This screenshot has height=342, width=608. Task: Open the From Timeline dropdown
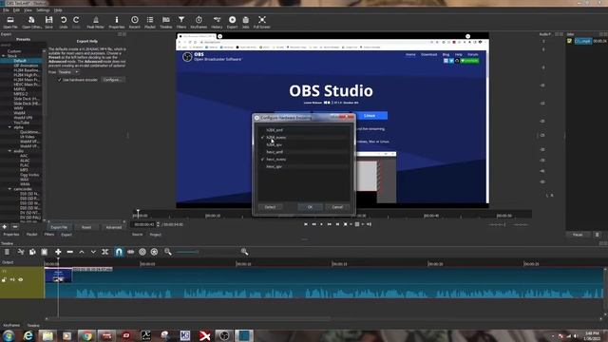[69, 72]
